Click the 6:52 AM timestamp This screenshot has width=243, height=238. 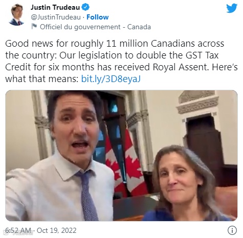tap(18, 230)
